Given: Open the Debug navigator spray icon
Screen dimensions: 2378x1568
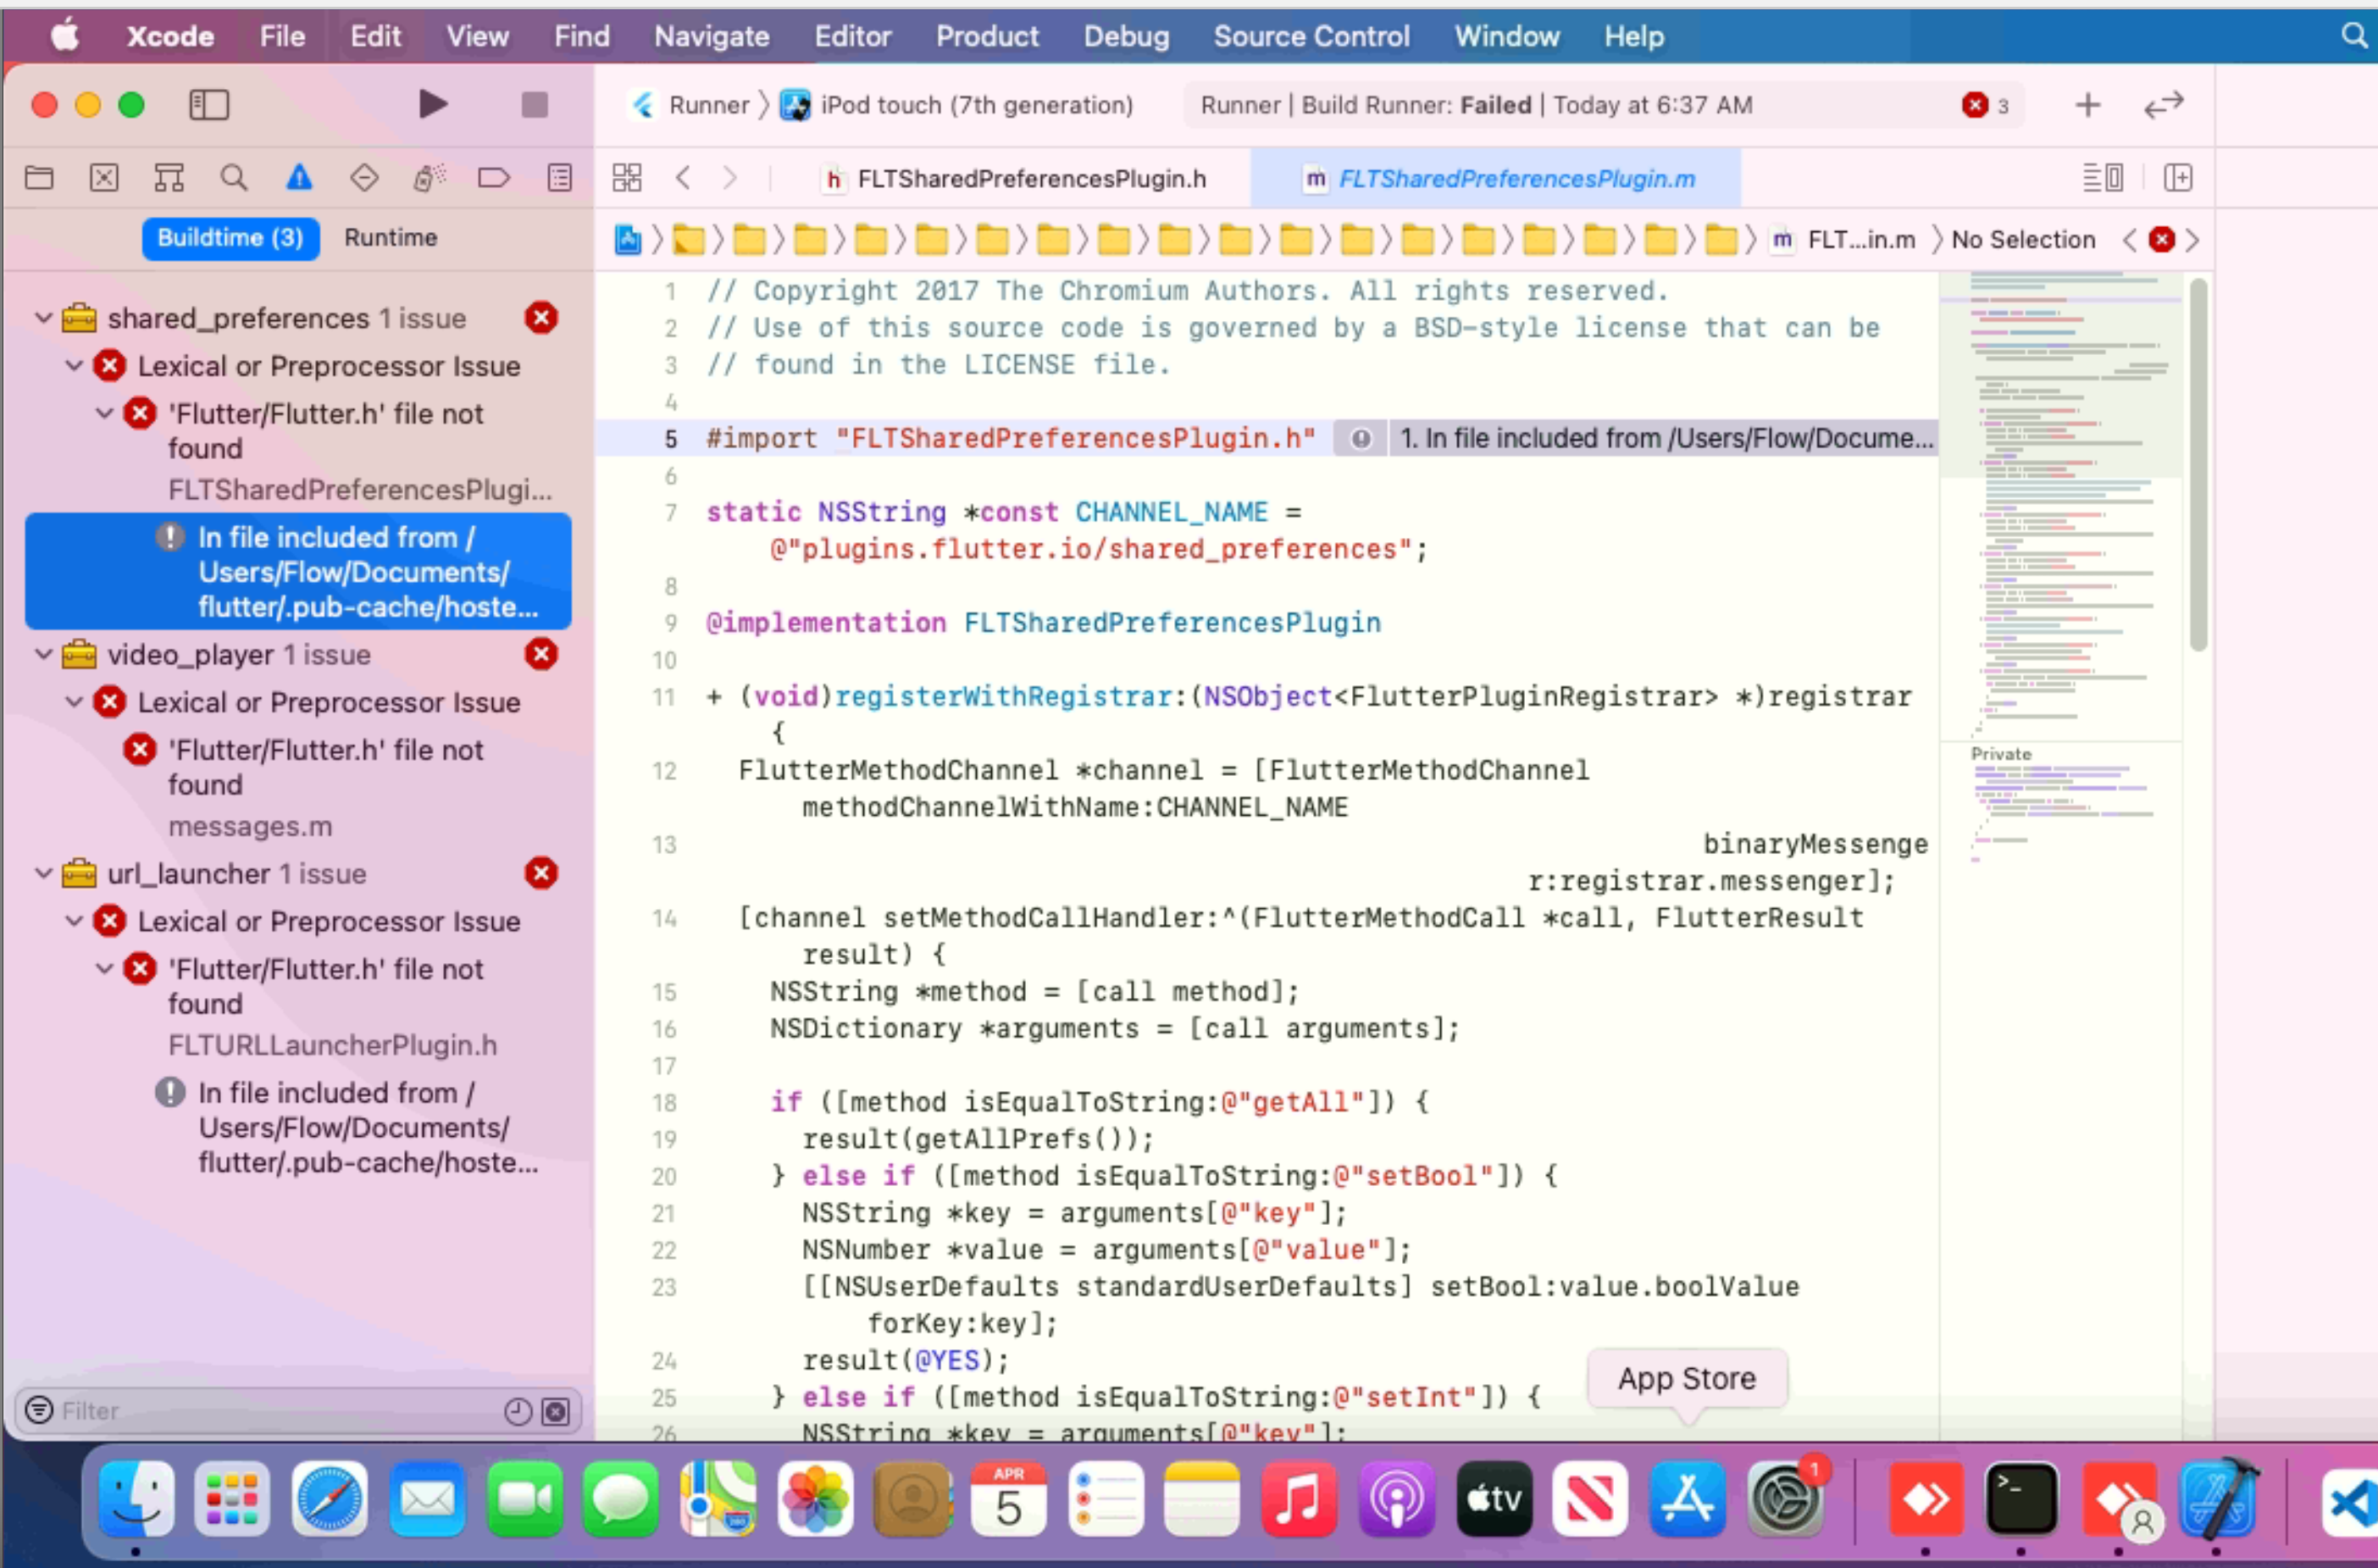Looking at the screenshot, I should click(x=430, y=178).
